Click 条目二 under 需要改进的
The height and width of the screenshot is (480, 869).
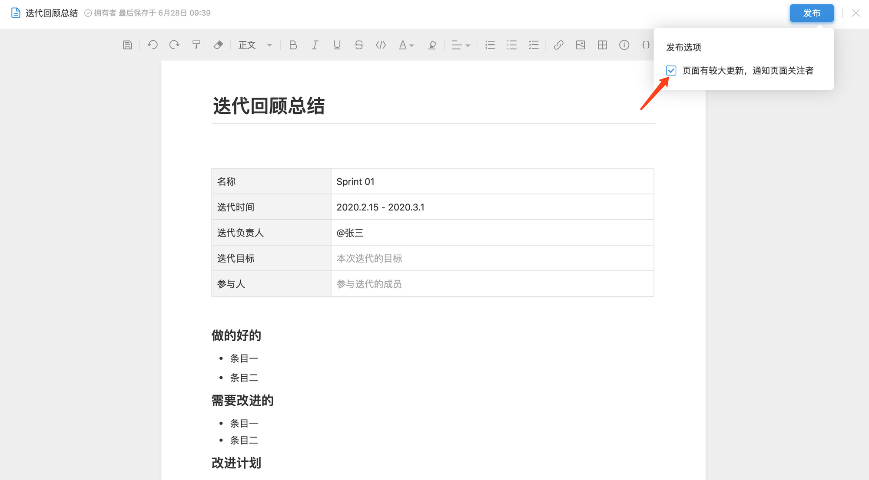point(244,440)
